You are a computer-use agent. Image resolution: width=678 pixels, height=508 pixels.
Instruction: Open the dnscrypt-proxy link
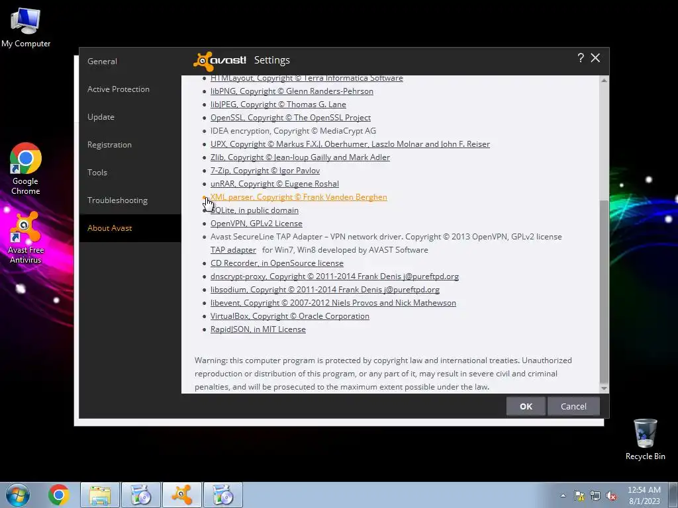334,276
